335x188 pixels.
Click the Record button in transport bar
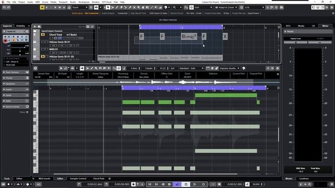[x=203, y=184]
